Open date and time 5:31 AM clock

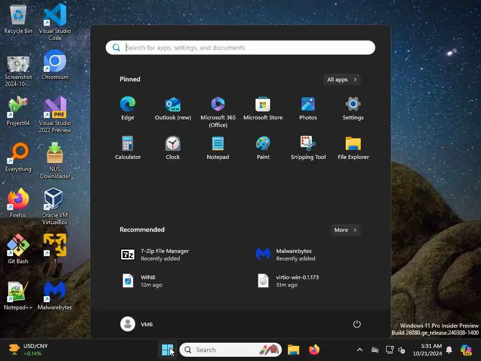pos(427,350)
